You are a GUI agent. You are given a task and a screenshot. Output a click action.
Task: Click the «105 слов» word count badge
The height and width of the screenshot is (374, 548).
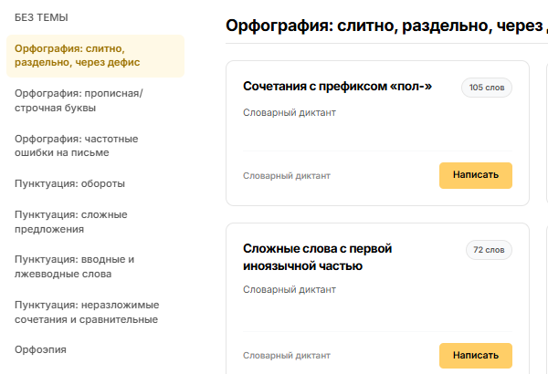pyautogui.click(x=487, y=88)
